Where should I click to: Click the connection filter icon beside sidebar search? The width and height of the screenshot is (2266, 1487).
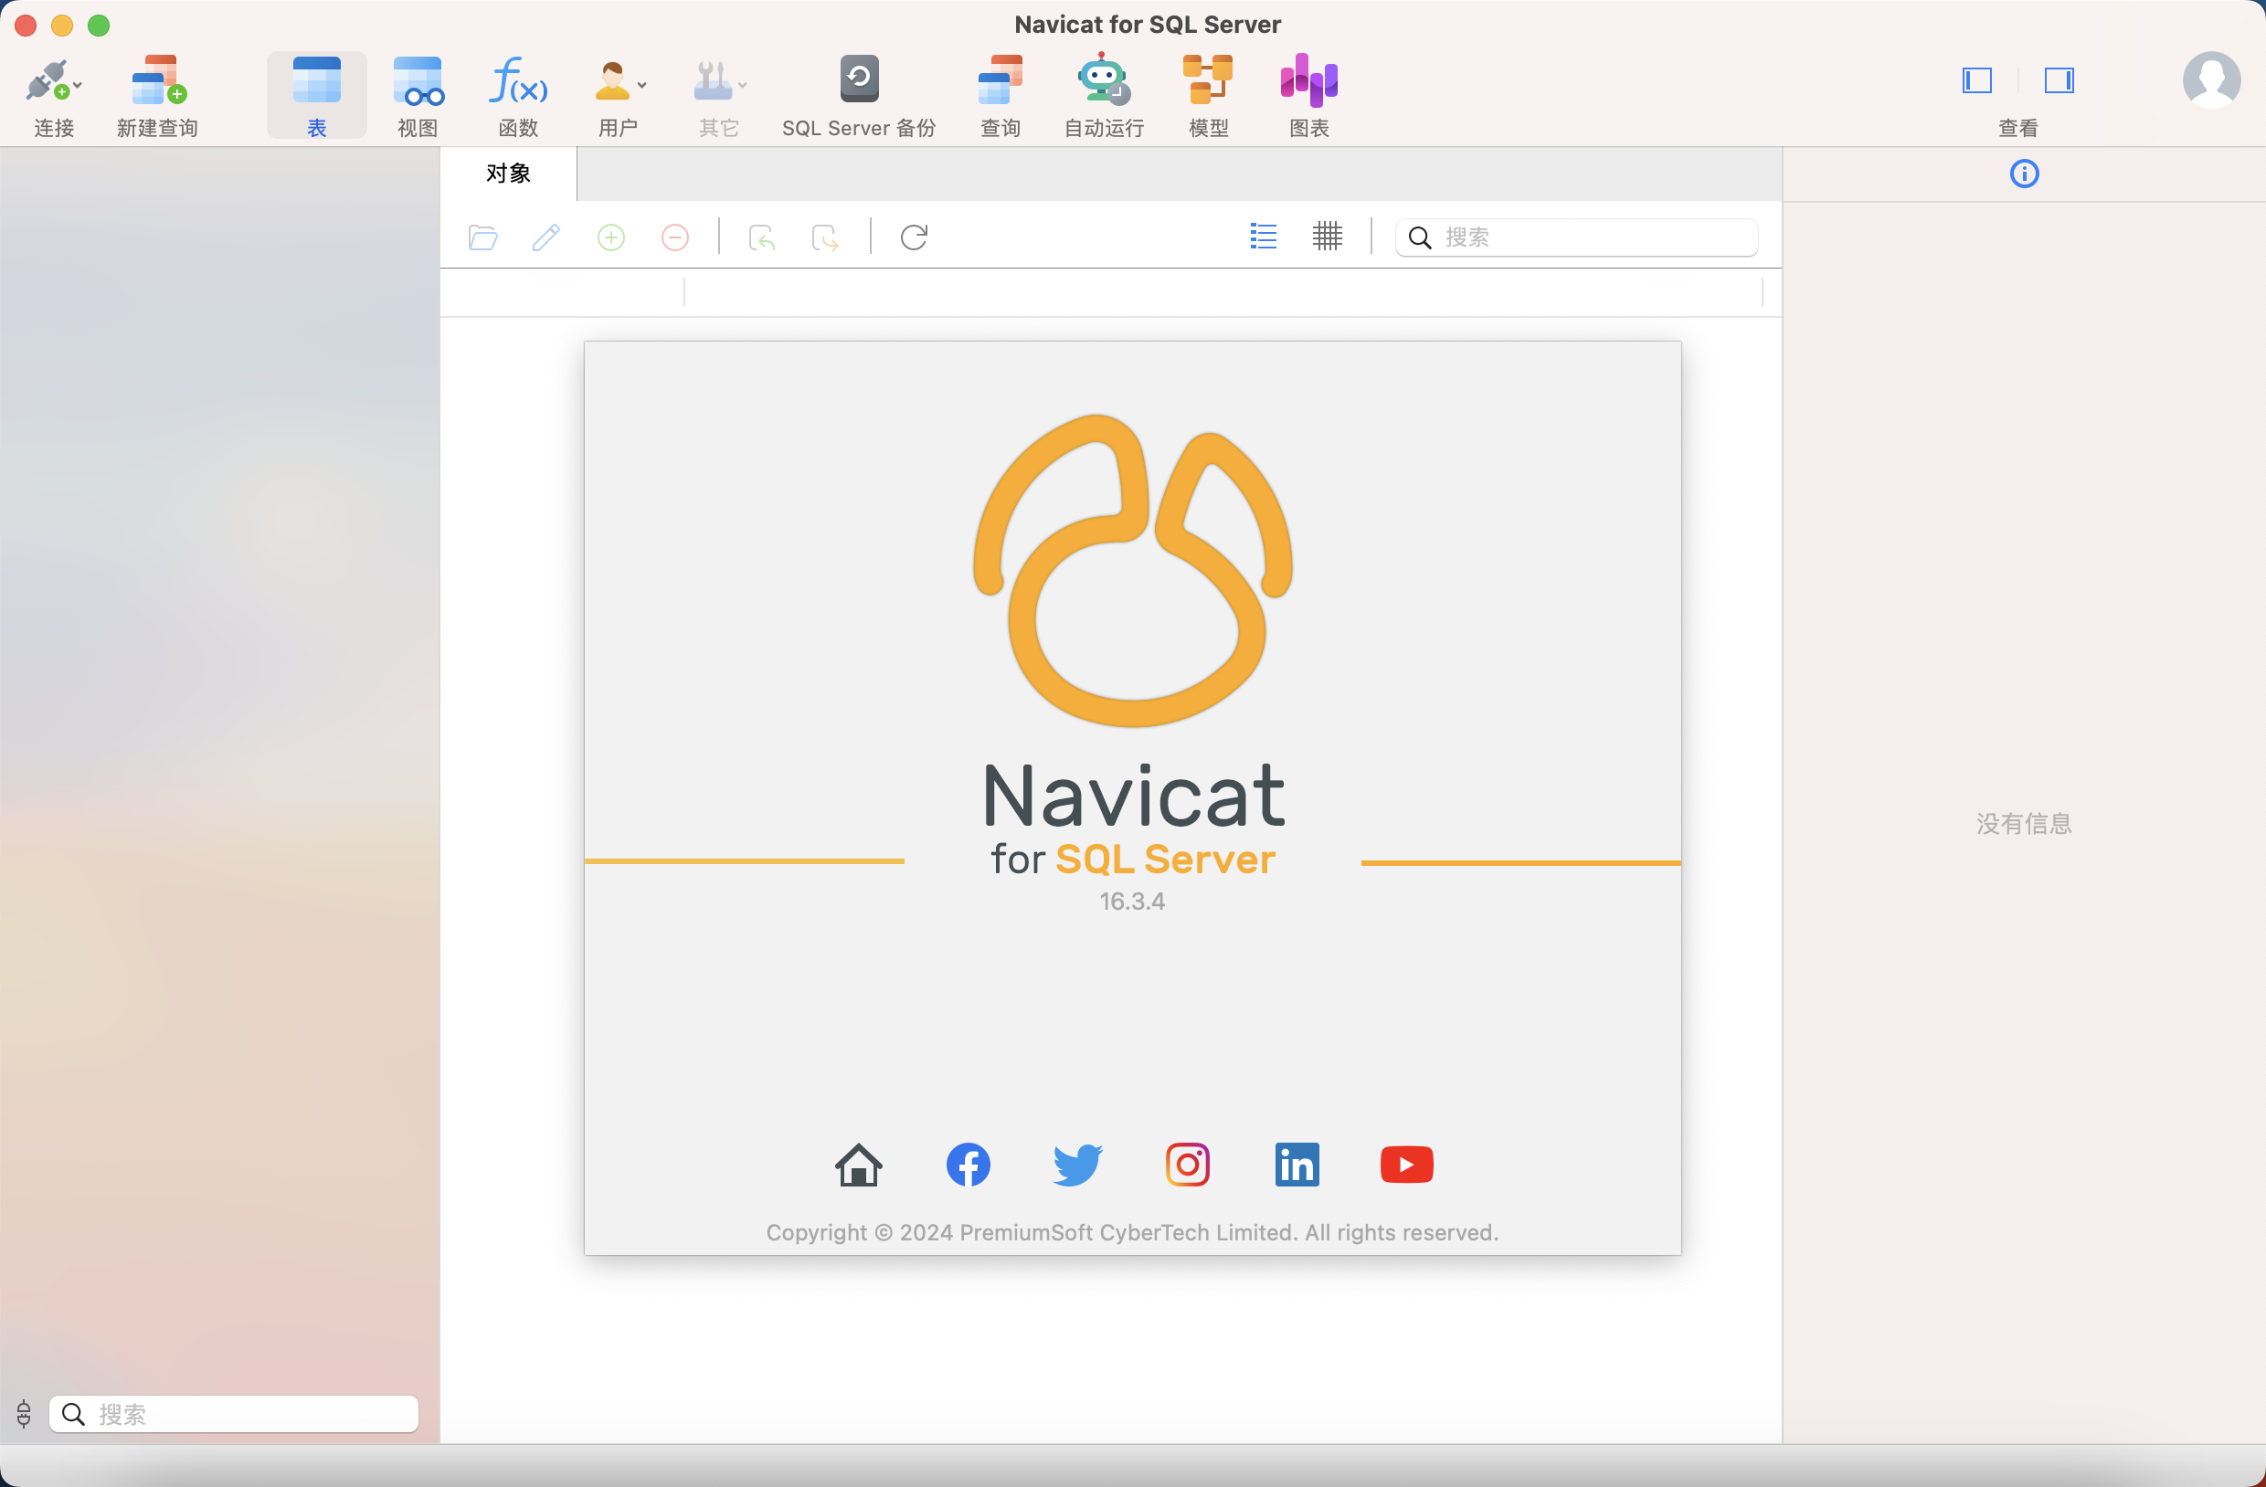click(x=24, y=1414)
